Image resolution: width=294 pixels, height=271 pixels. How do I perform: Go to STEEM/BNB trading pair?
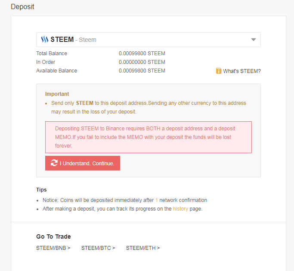53,248
